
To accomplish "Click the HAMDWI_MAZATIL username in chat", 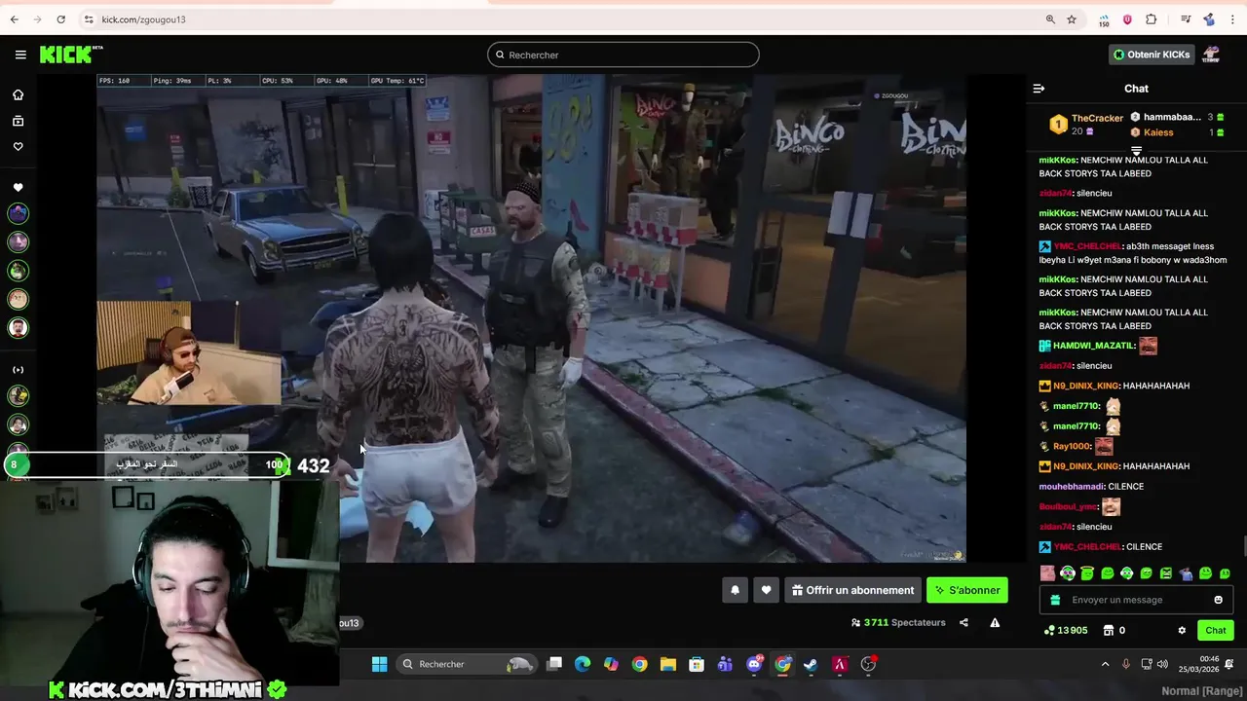I will (1093, 346).
